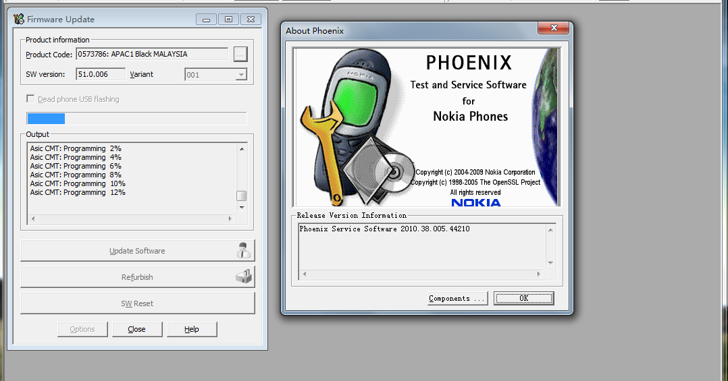Close the About Phoenix dialog with X
Image resolution: width=728 pixels, height=381 pixels.
point(554,28)
